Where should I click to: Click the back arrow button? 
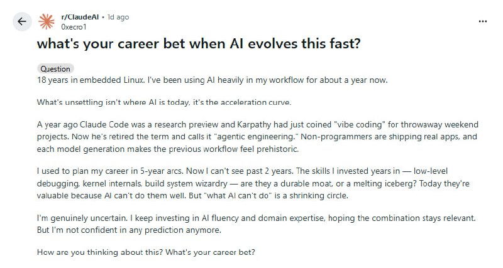pyautogui.click(x=22, y=21)
